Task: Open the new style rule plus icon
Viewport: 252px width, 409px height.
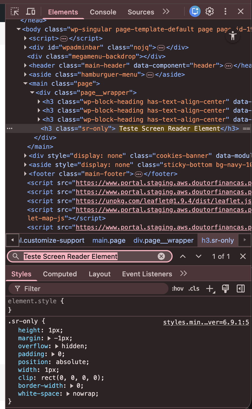Action: (210, 289)
